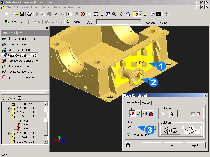Activate the Rotate view tool

coord(122,14)
